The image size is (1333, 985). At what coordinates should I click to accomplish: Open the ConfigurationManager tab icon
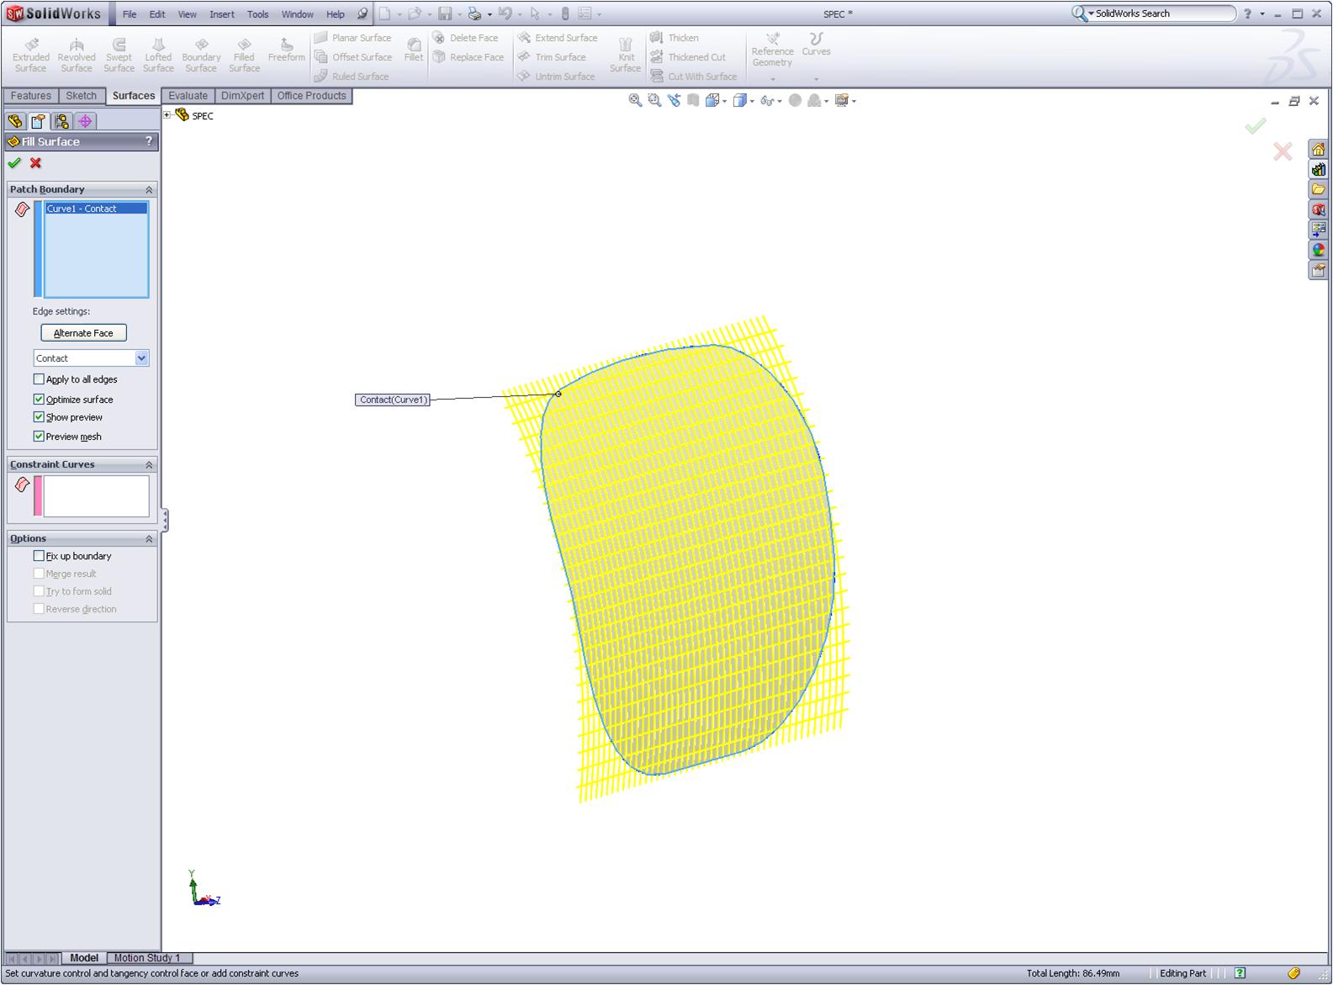point(62,121)
